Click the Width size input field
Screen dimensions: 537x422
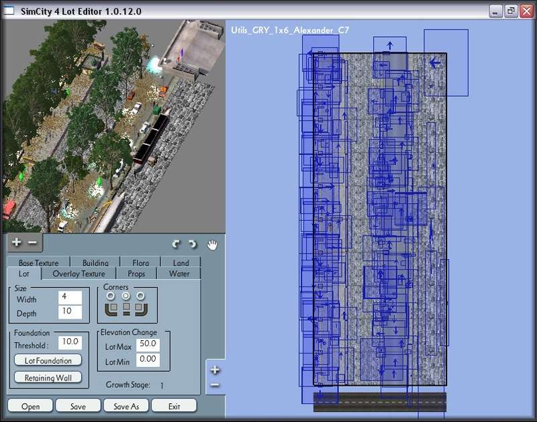(70, 297)
